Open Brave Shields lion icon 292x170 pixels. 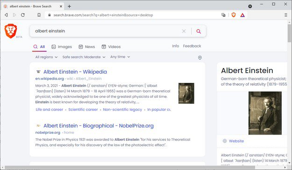pyautogui.click(x=234, y=15)
